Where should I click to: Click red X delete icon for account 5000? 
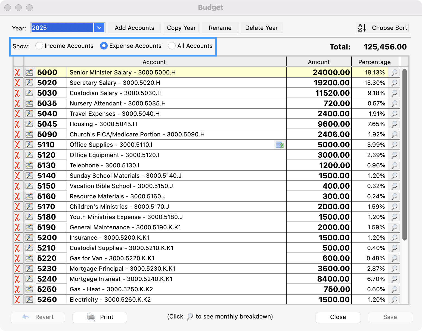point(17,73)
